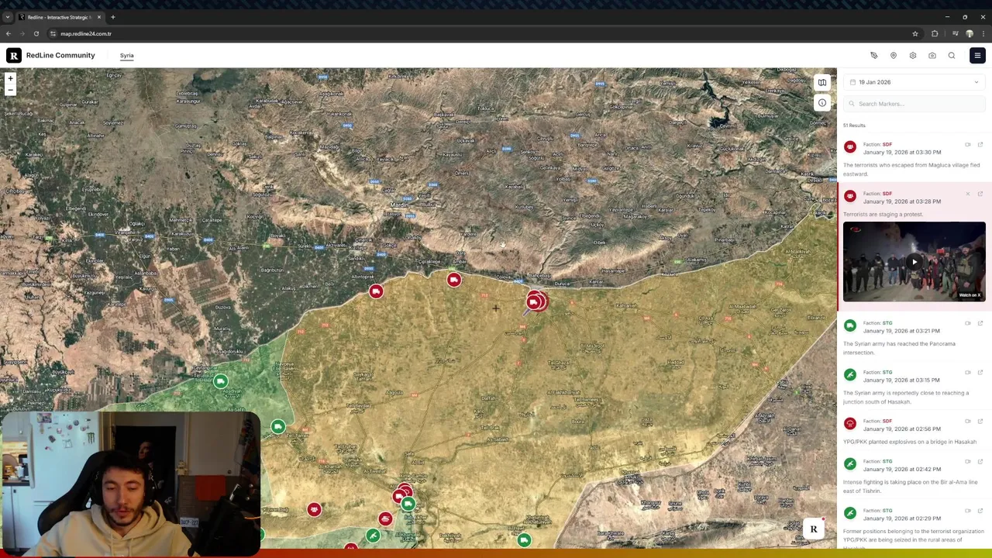This screenshot has height=558, width=992.
Task: Close the selected 03:28 PM event
Action: (968, 194)
